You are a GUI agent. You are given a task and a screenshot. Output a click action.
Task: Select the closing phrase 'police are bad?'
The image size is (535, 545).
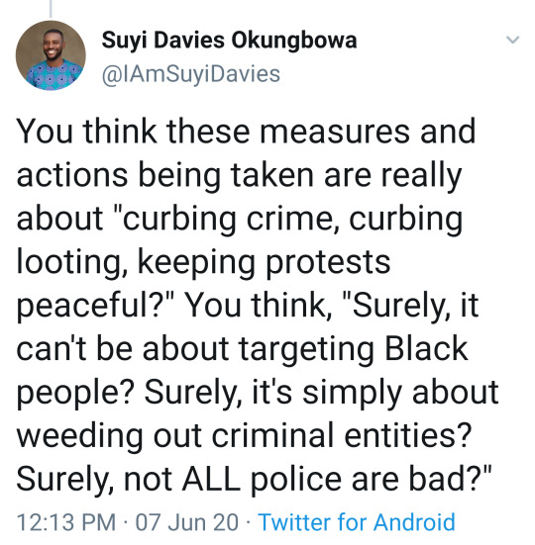tap(368, 480)
